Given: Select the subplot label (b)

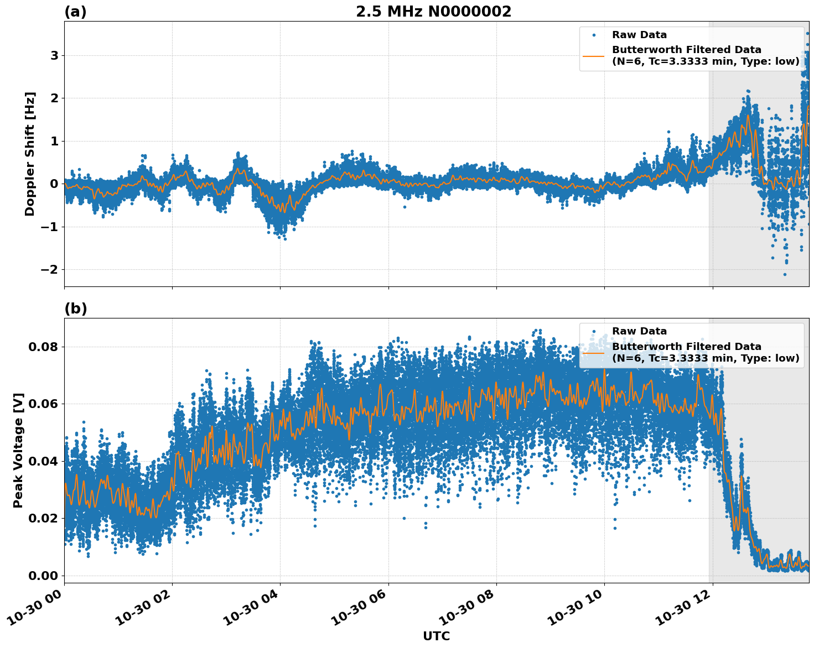Looking at the screenshot, I should coord(75,308).
